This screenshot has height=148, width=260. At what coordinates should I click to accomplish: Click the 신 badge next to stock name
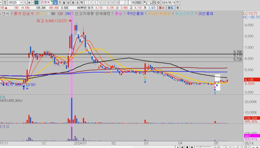click(x=36, y=2)
